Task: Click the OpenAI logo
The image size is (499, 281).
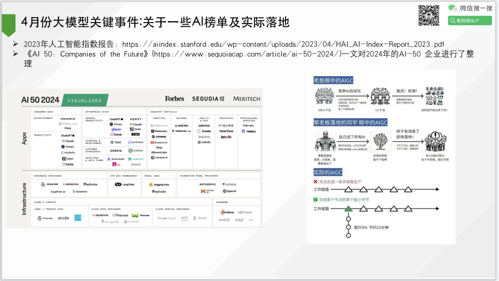Action: pyautogui.click(x=230, y=191)
